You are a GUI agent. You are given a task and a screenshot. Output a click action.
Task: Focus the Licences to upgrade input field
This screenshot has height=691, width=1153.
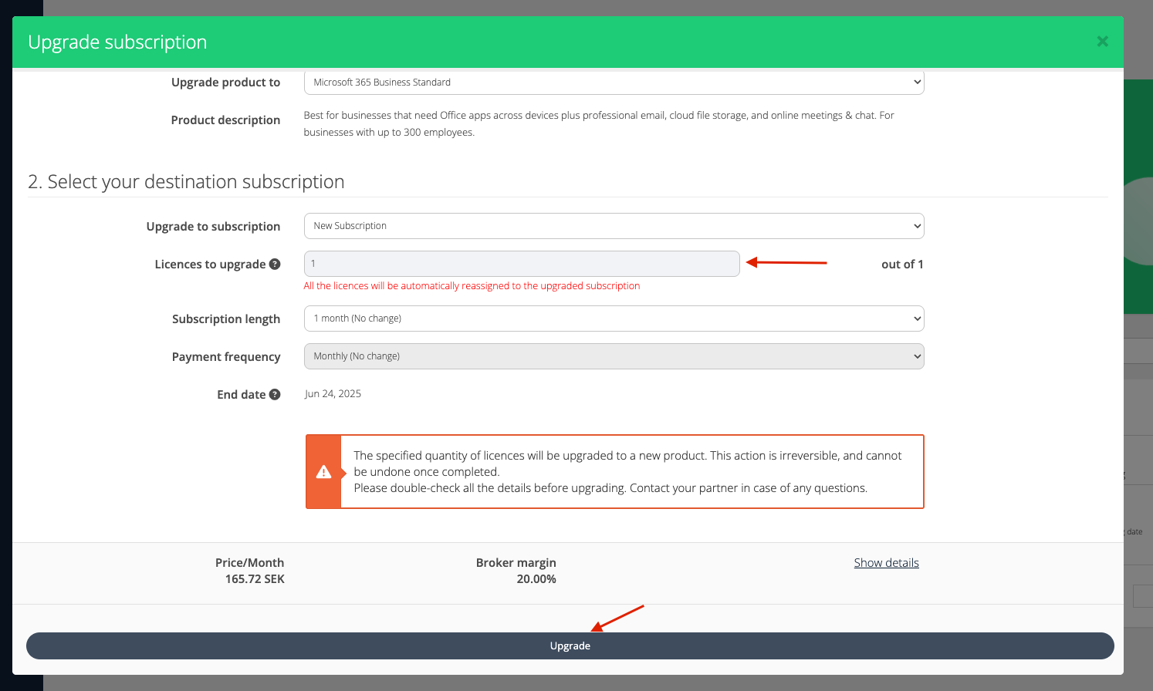[x=522, y=264]
